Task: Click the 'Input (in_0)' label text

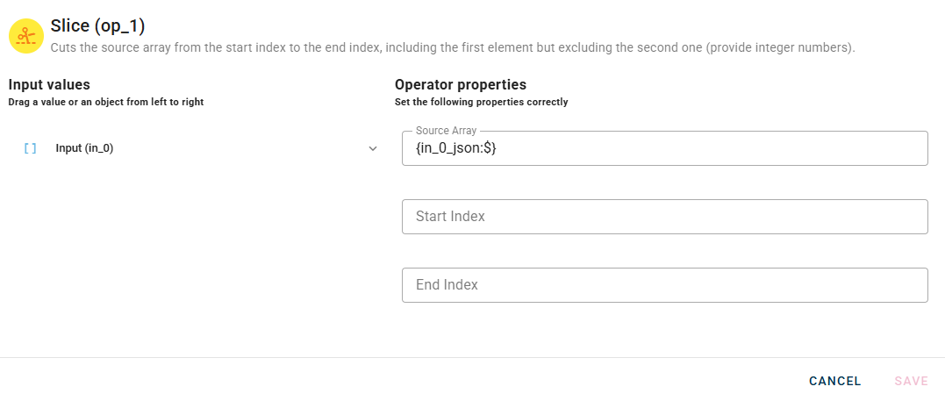Action: pyautogui.click(x=84, y=149)
